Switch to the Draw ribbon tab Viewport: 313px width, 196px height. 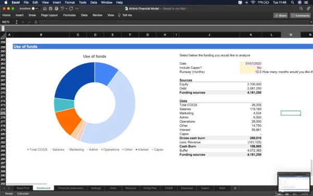(32, 15)
